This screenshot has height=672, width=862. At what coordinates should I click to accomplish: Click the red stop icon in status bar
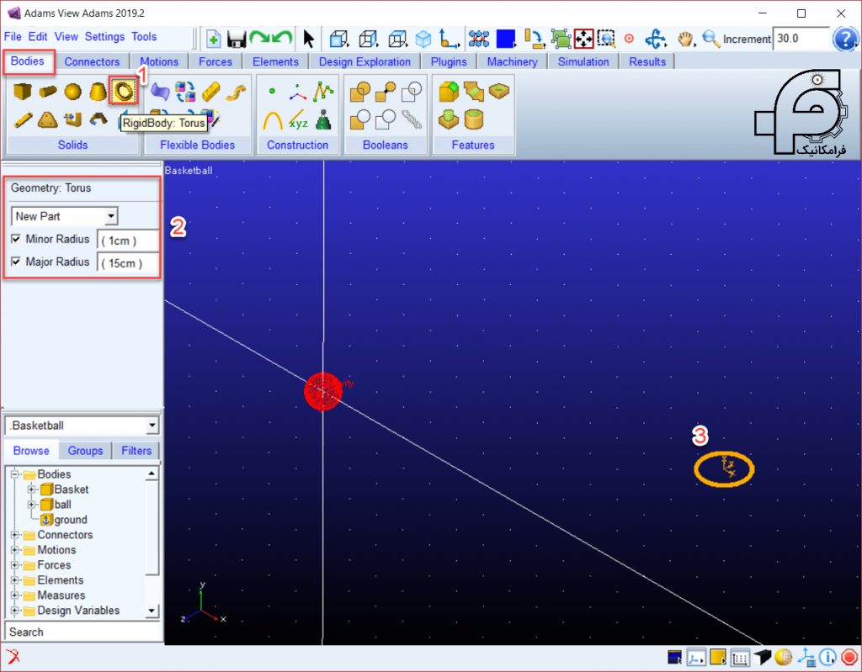click(849, 657)
